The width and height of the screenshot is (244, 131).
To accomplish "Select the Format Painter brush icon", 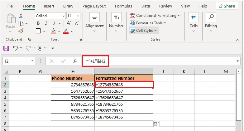I will pos(21,31).
